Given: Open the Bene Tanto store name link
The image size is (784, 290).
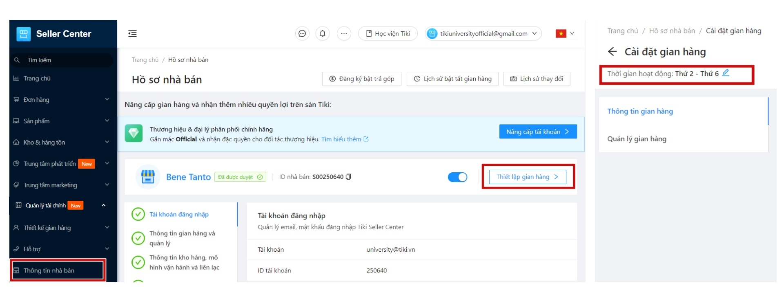Looking at the screenshot, I should (188, 177).
